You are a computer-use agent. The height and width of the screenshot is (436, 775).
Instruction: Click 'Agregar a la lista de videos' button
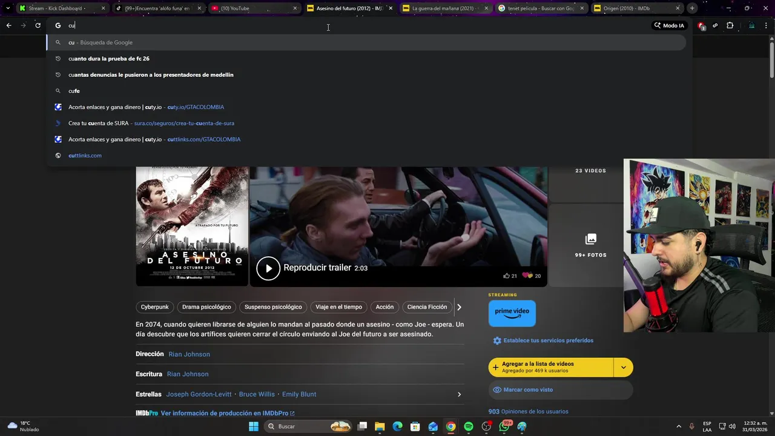click(551, 368)
